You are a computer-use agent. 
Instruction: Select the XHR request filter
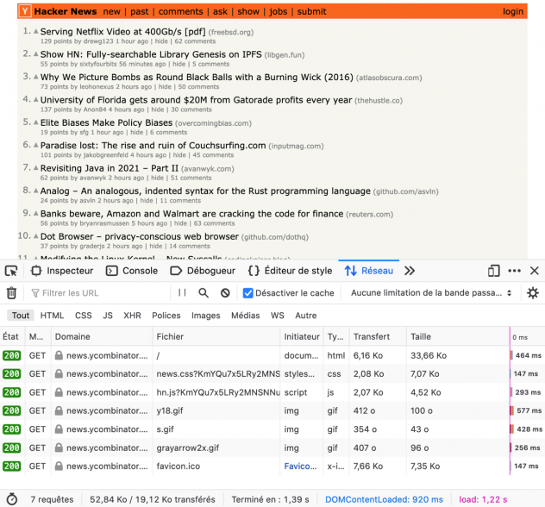(x=132, y=316)
